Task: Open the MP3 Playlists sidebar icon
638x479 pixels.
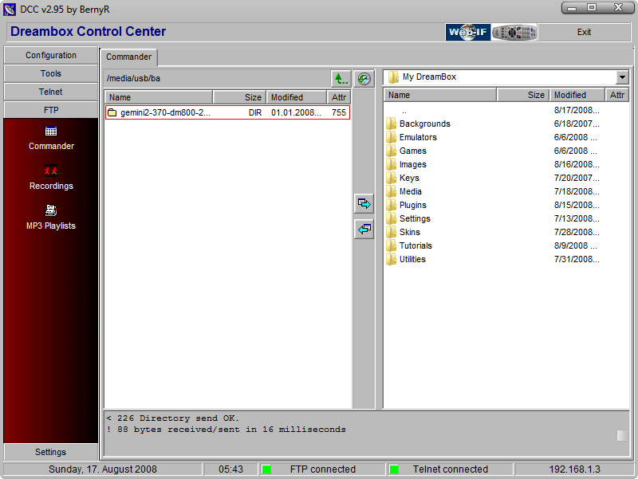Action: (x=51, y=210)
